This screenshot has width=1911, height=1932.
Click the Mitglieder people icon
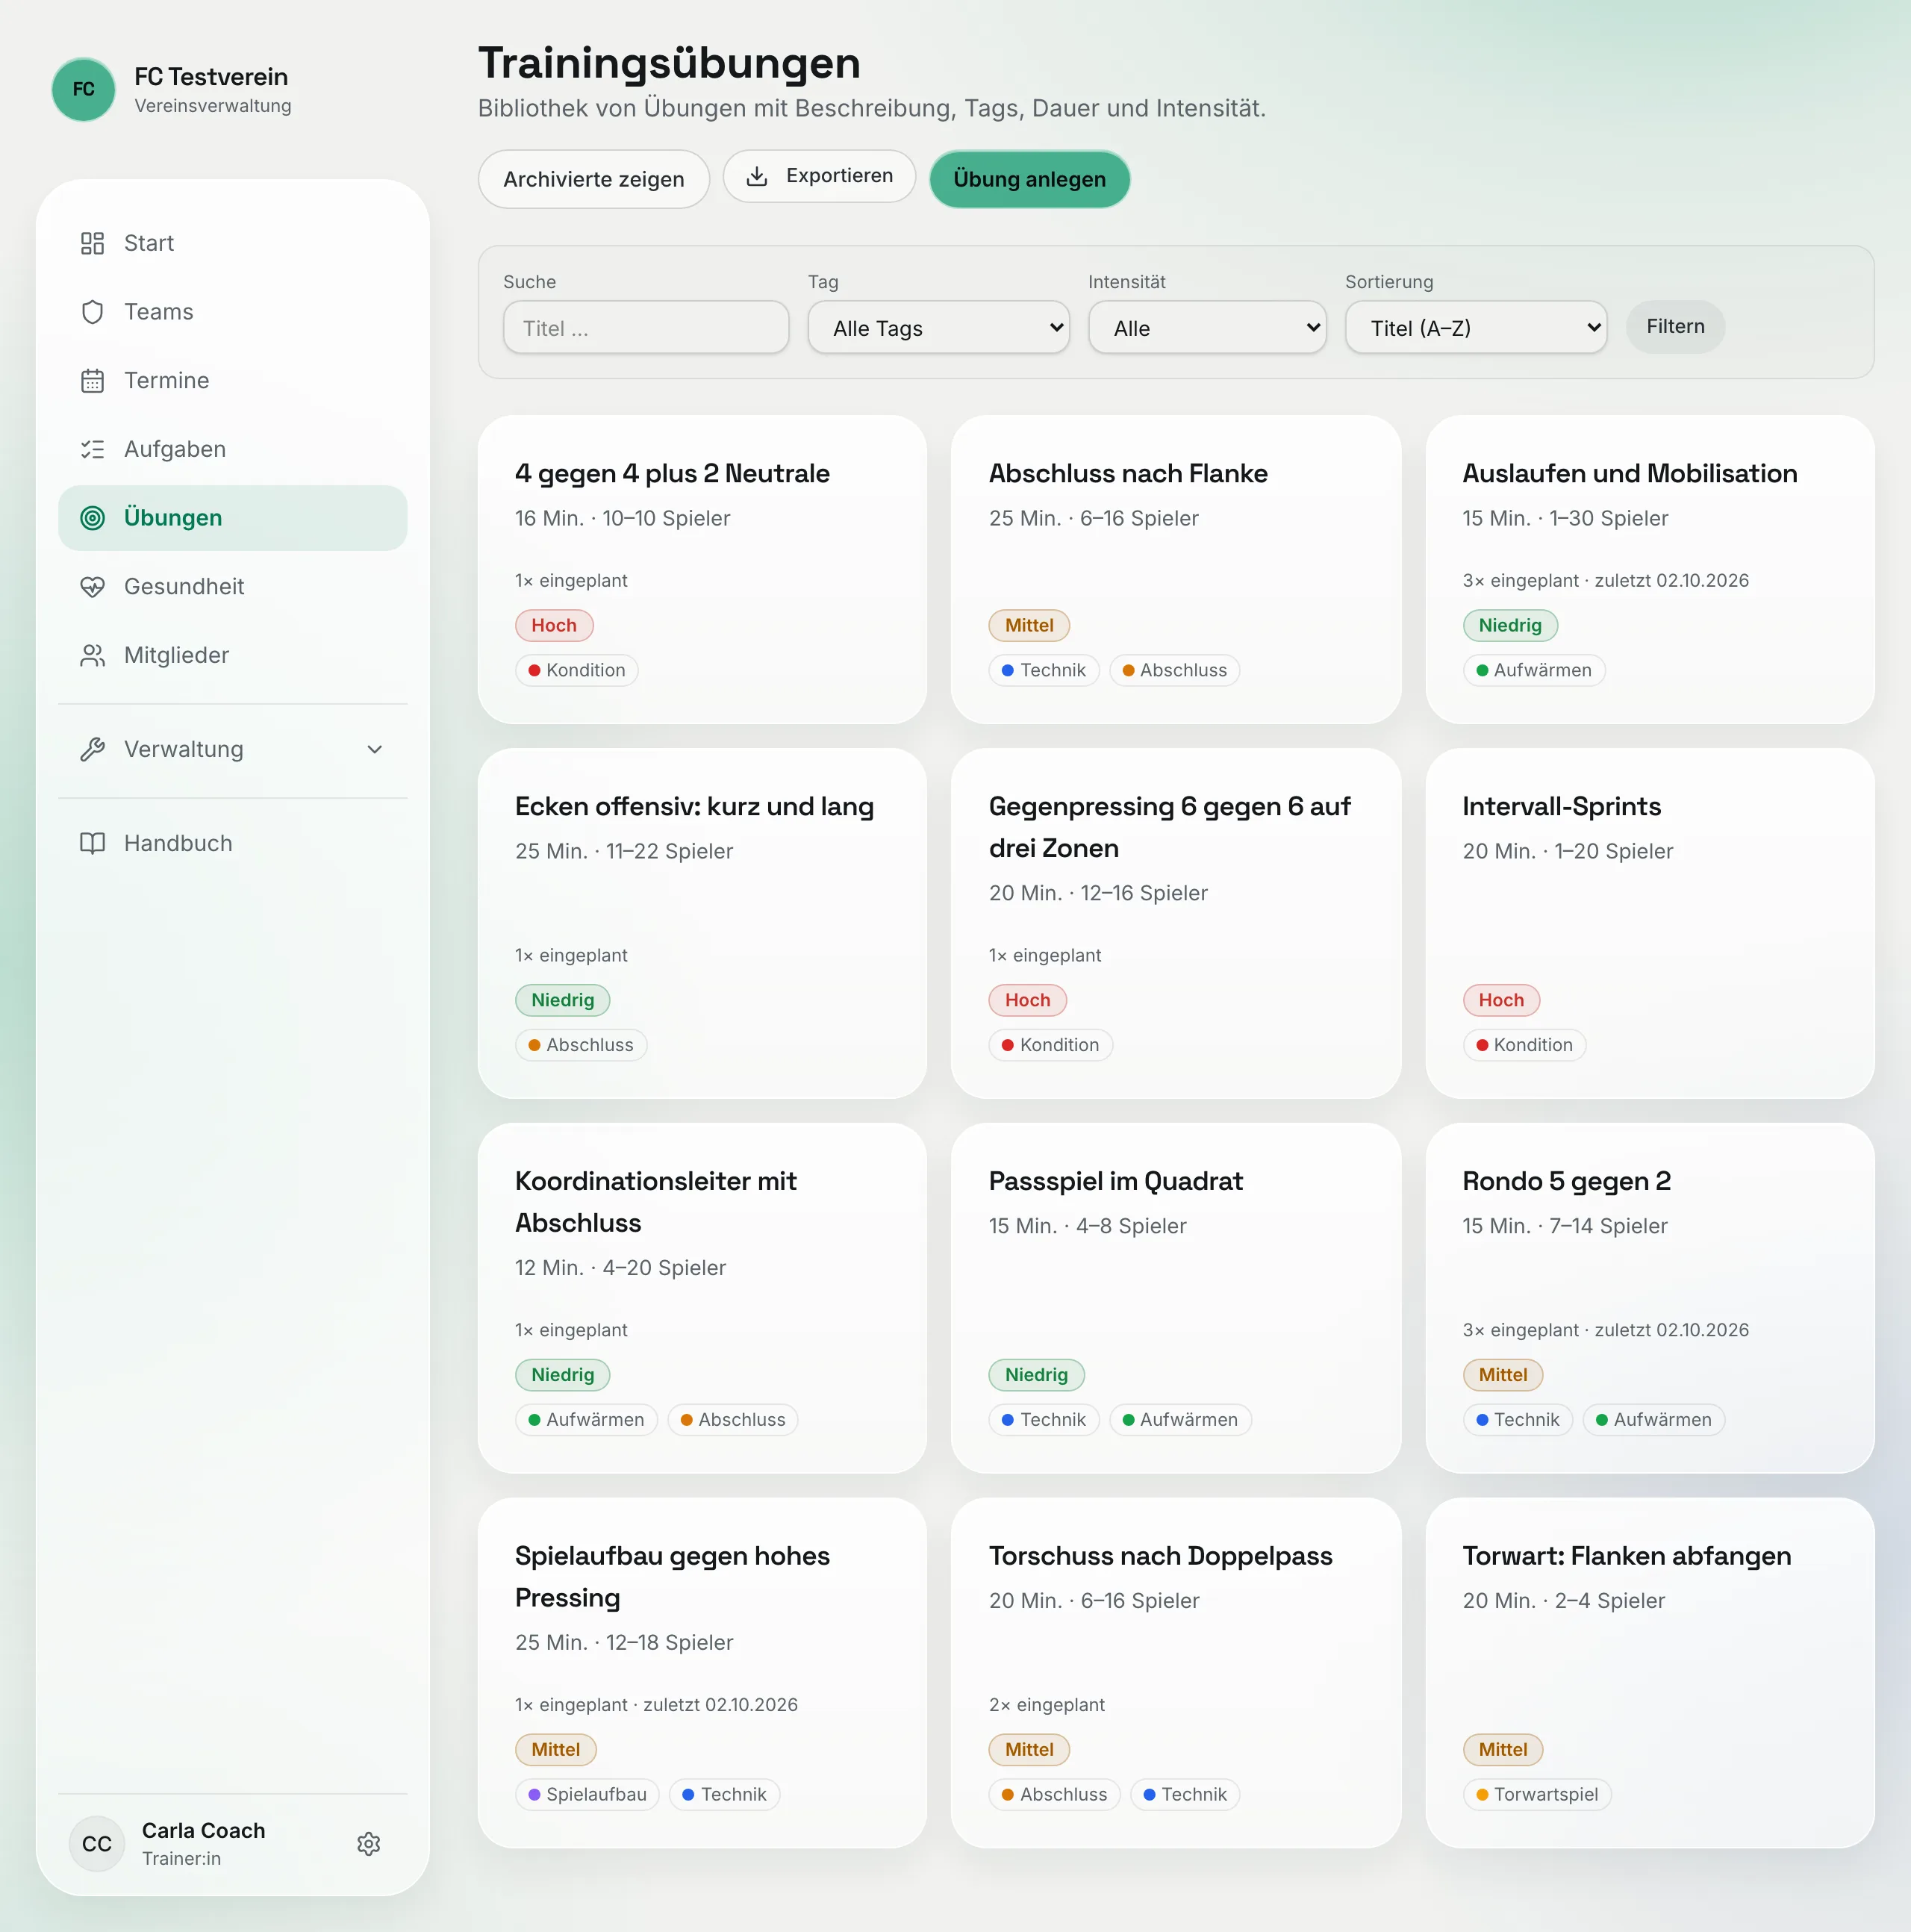(92, 656)
